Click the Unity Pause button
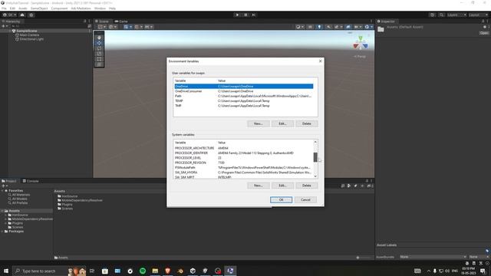491x276 pixels. (245, 15)
